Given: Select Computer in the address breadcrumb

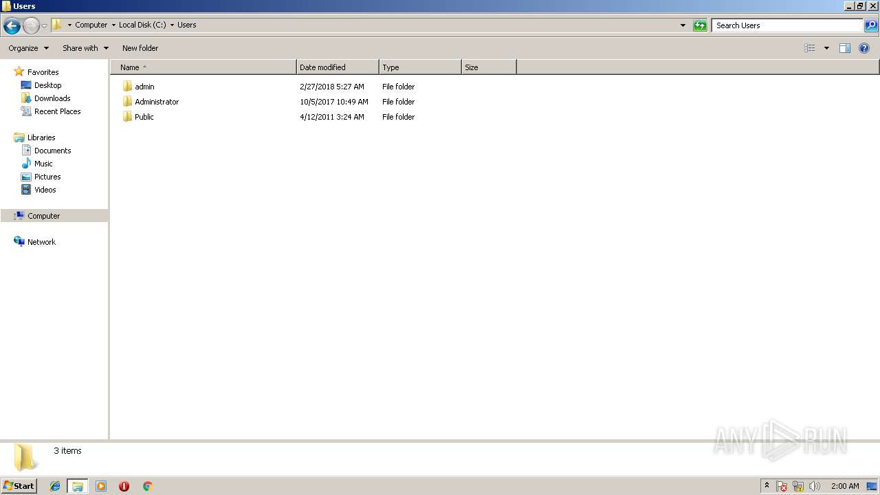Looking at the screenshot, I should click(91, 25).
